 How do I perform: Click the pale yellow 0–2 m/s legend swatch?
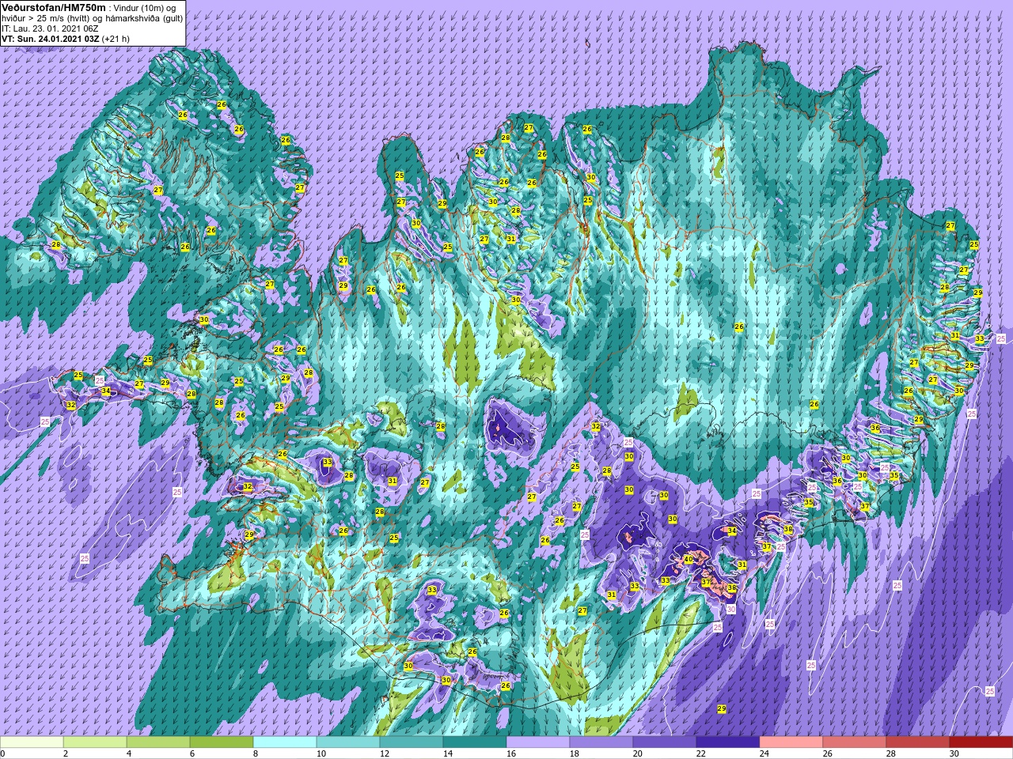[x=32, y=742]
